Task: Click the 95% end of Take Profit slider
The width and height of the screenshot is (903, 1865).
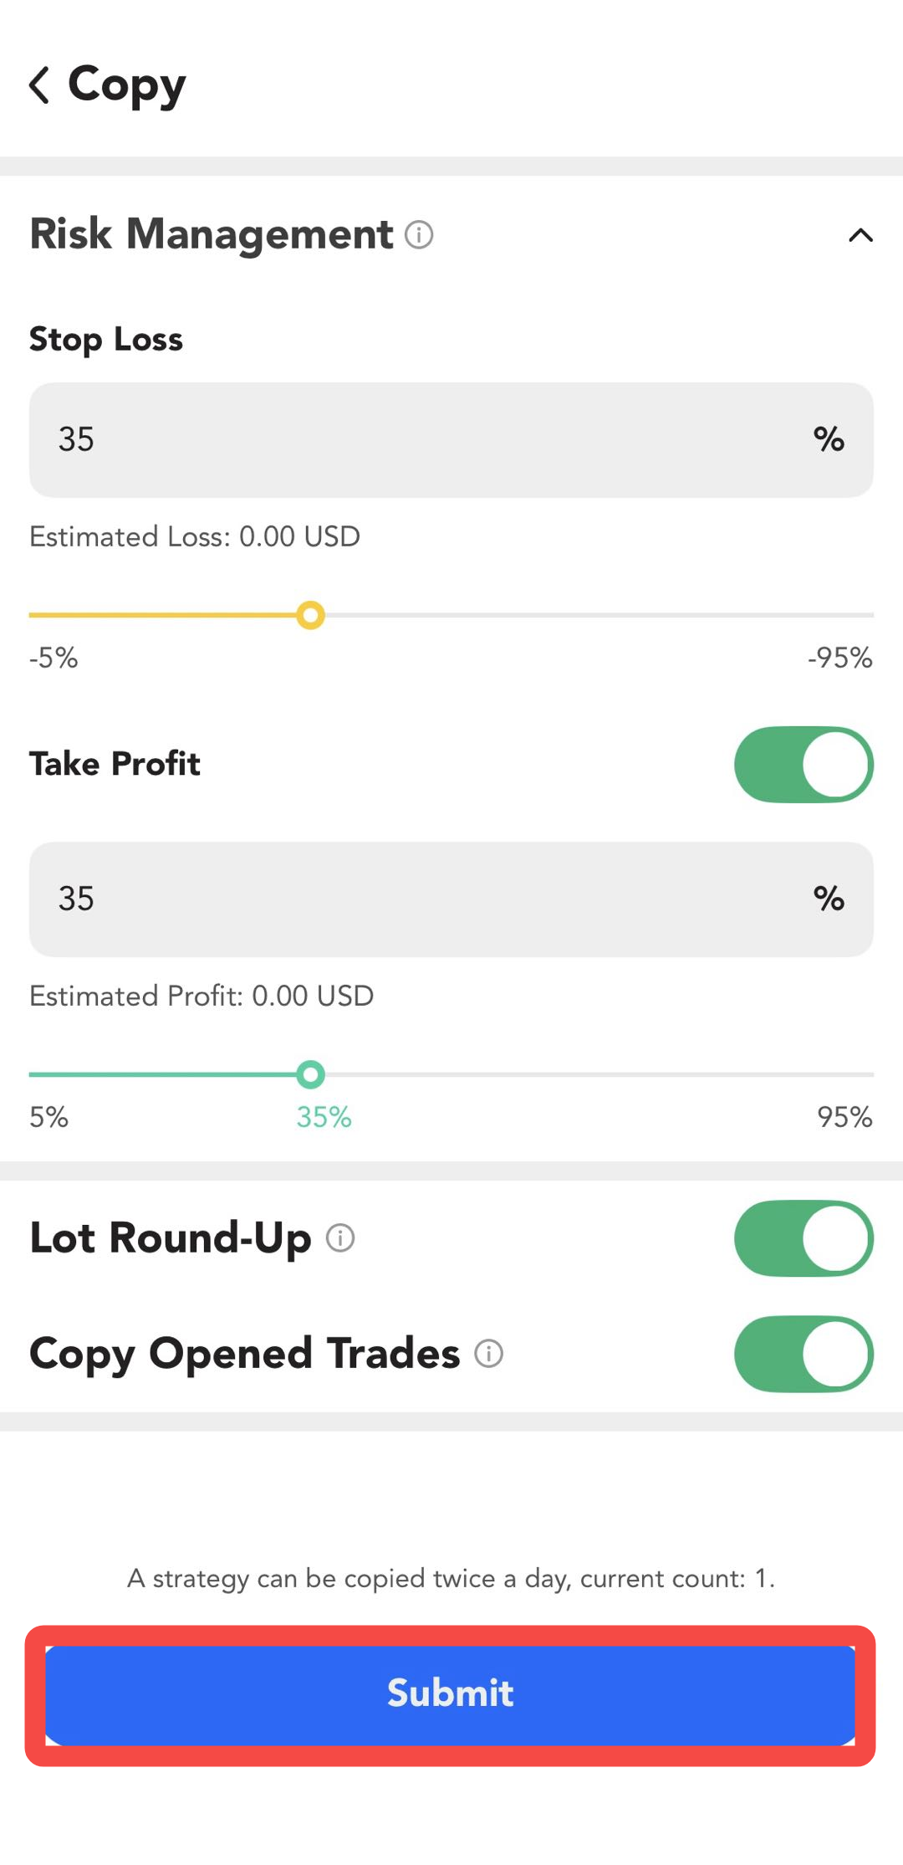Action: [x=844, y=1117]
